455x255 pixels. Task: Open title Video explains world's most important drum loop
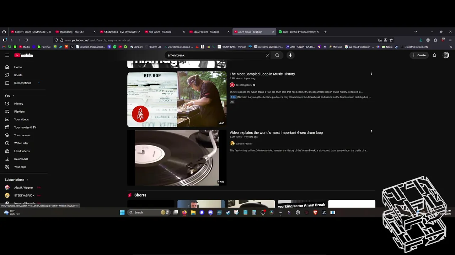(x=276, y=132)
